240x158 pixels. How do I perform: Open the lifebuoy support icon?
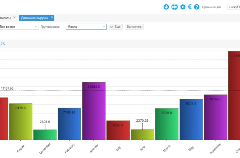tap(175, 7)
